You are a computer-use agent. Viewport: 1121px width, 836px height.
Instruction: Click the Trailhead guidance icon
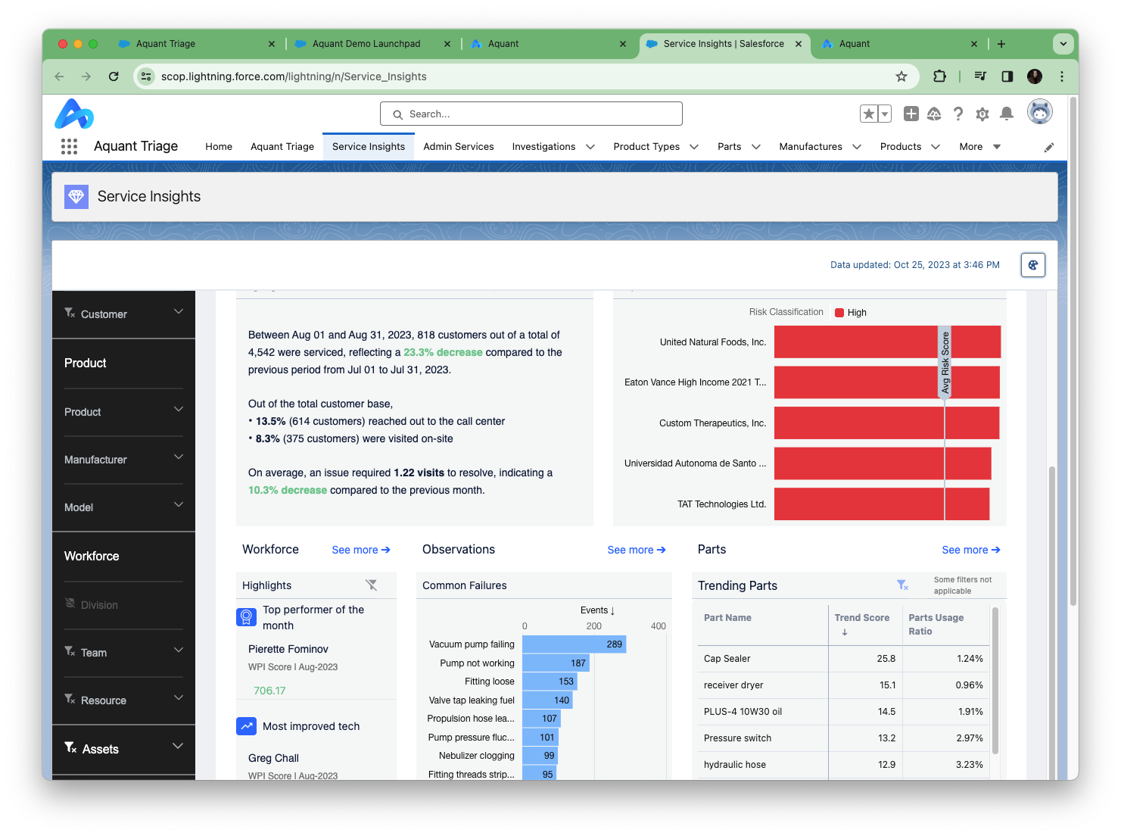[x=934, y=114]
